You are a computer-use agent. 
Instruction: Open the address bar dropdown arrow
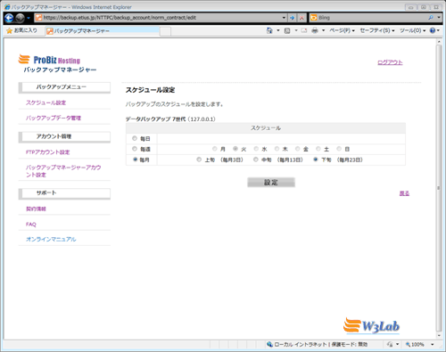(284, 18)
